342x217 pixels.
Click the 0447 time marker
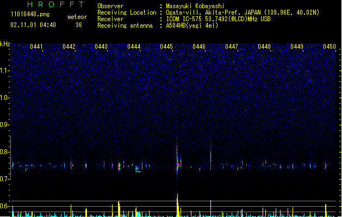(x=232, y=47)
